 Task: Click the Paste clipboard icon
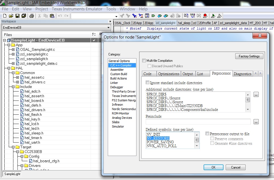tap(52, 16)
